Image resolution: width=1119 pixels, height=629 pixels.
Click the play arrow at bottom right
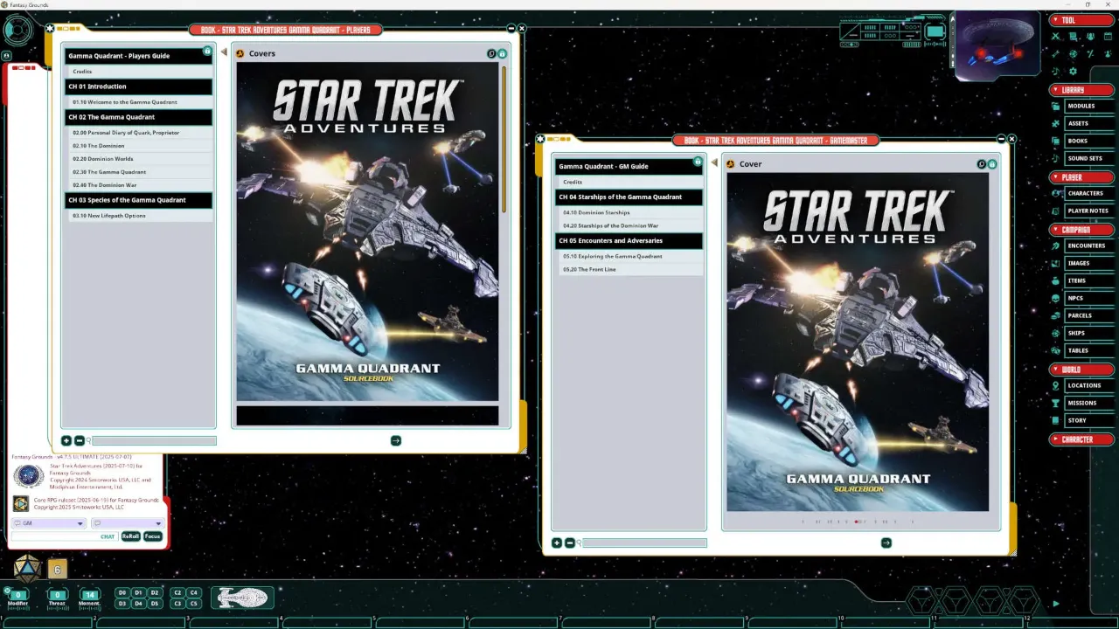[1056, 603]
